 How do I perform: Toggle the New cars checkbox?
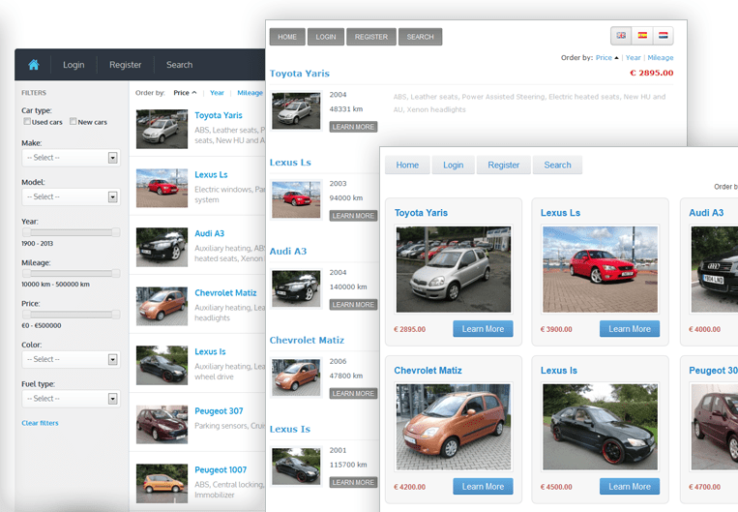pyautogui.click(x=73, y=122)
